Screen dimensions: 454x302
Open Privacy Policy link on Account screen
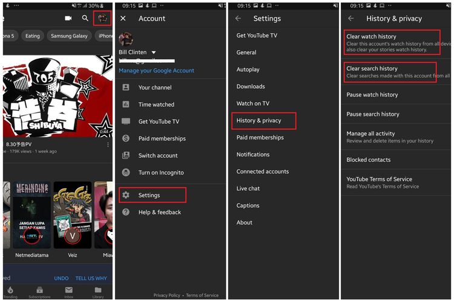[166, 295]
